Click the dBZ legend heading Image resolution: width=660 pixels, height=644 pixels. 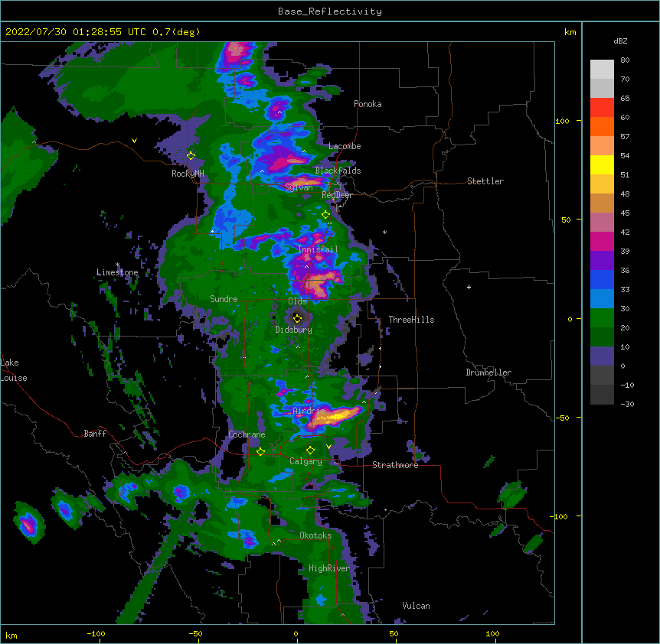(620, 41)
